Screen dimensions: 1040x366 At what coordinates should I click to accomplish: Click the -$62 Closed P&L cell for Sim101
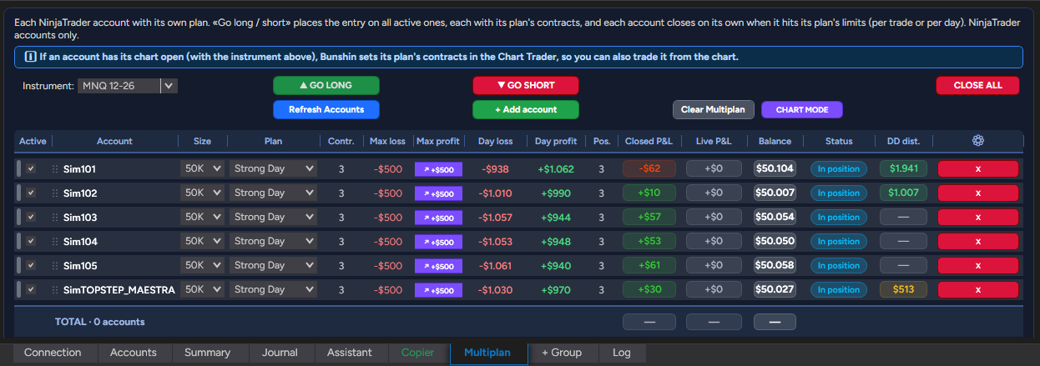649,168
